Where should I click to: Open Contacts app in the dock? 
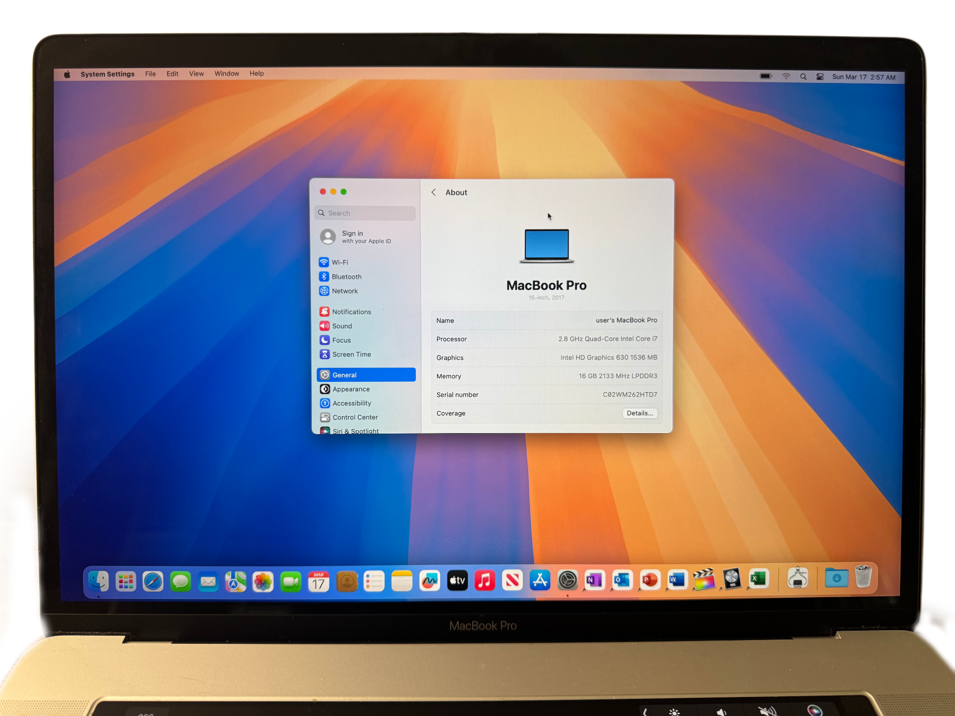(346, 581)
